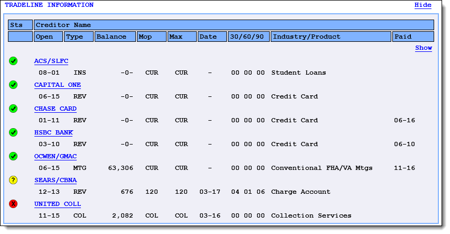Click the 01-11 open date for CHASE CARD
This screenshot has height=234, width=450.
coord(49,121)
